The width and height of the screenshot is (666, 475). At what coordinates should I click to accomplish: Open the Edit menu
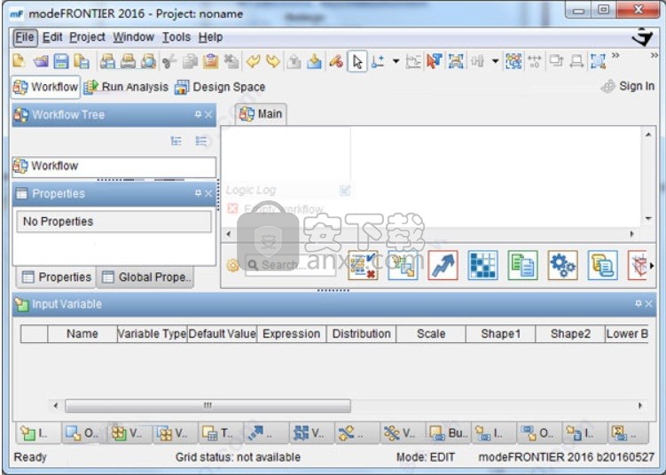tap(52, 37)
